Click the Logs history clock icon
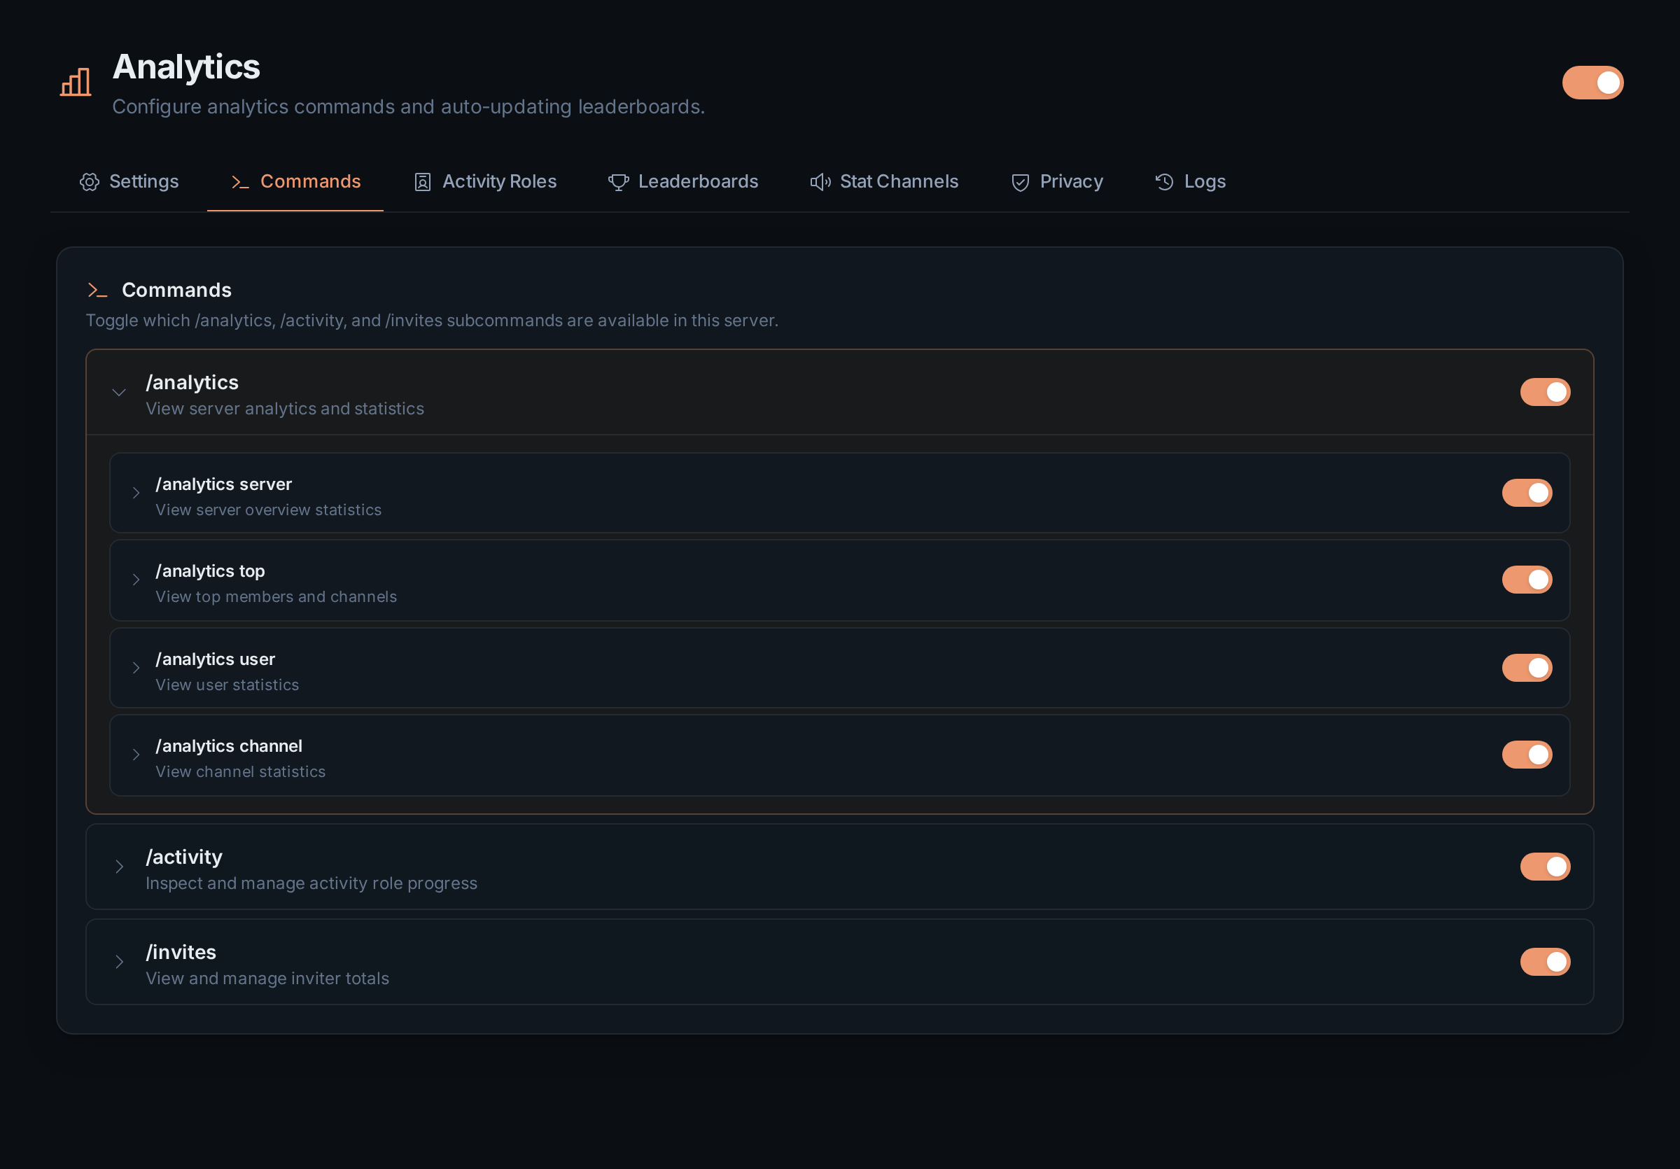This screenshot has height=1169, width=1680. coord(1164,182)
